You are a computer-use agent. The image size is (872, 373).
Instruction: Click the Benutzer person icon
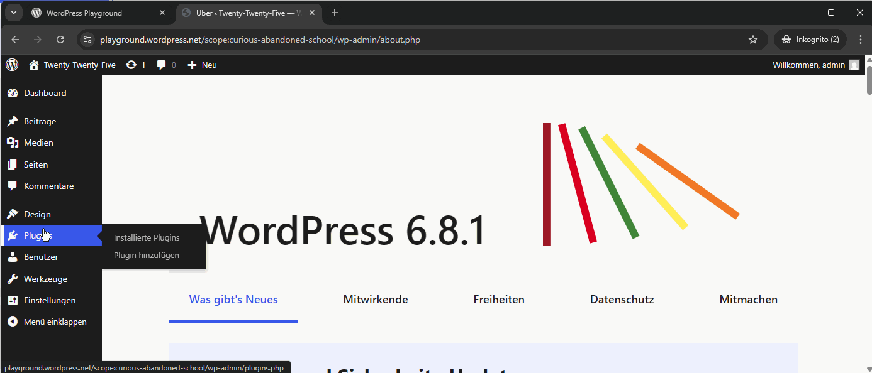13,257
